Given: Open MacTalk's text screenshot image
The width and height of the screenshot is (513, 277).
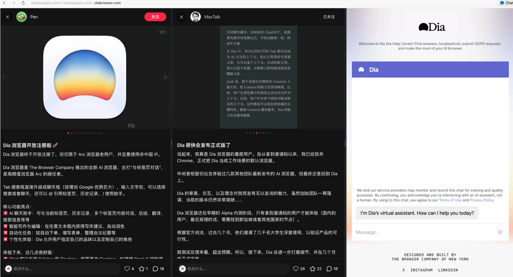Looking at the screenshot, I should (258, 77).
